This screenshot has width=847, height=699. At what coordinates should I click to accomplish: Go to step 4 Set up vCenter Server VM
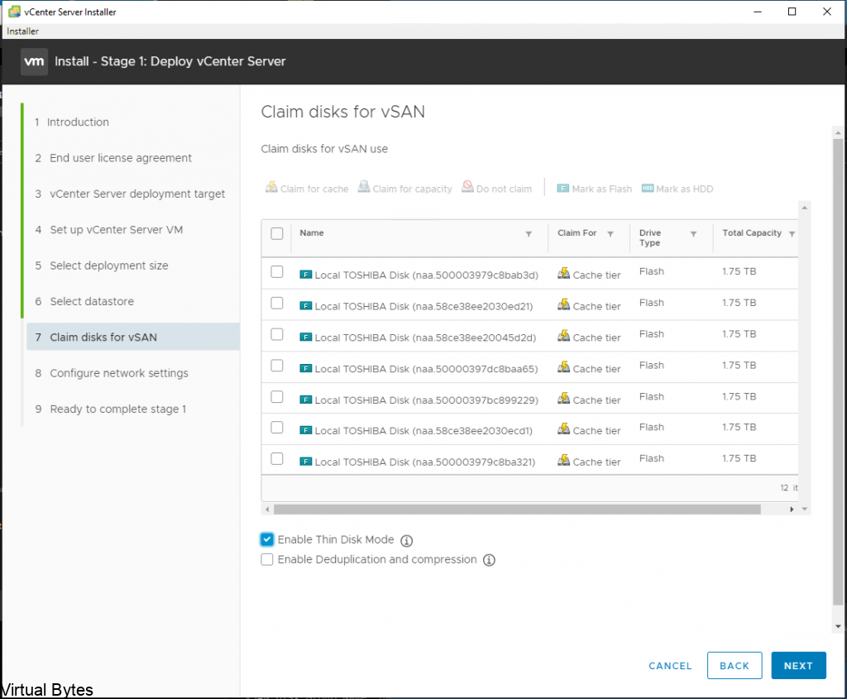click(x=108, y=230)
